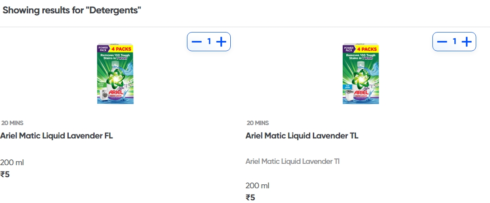
Task: Click quantity number for Lavender TL item
Action: [x=454, y=42]
